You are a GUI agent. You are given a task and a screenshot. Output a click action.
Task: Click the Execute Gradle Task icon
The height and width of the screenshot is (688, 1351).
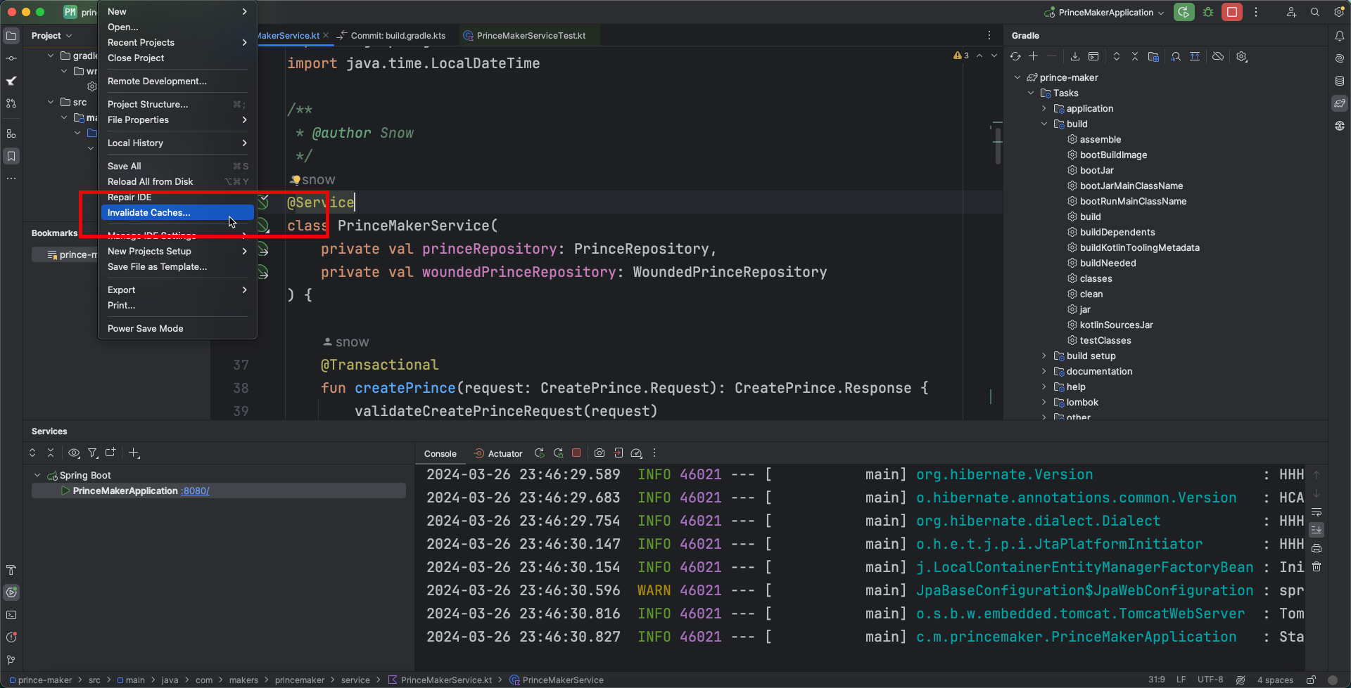point(1093,56)
